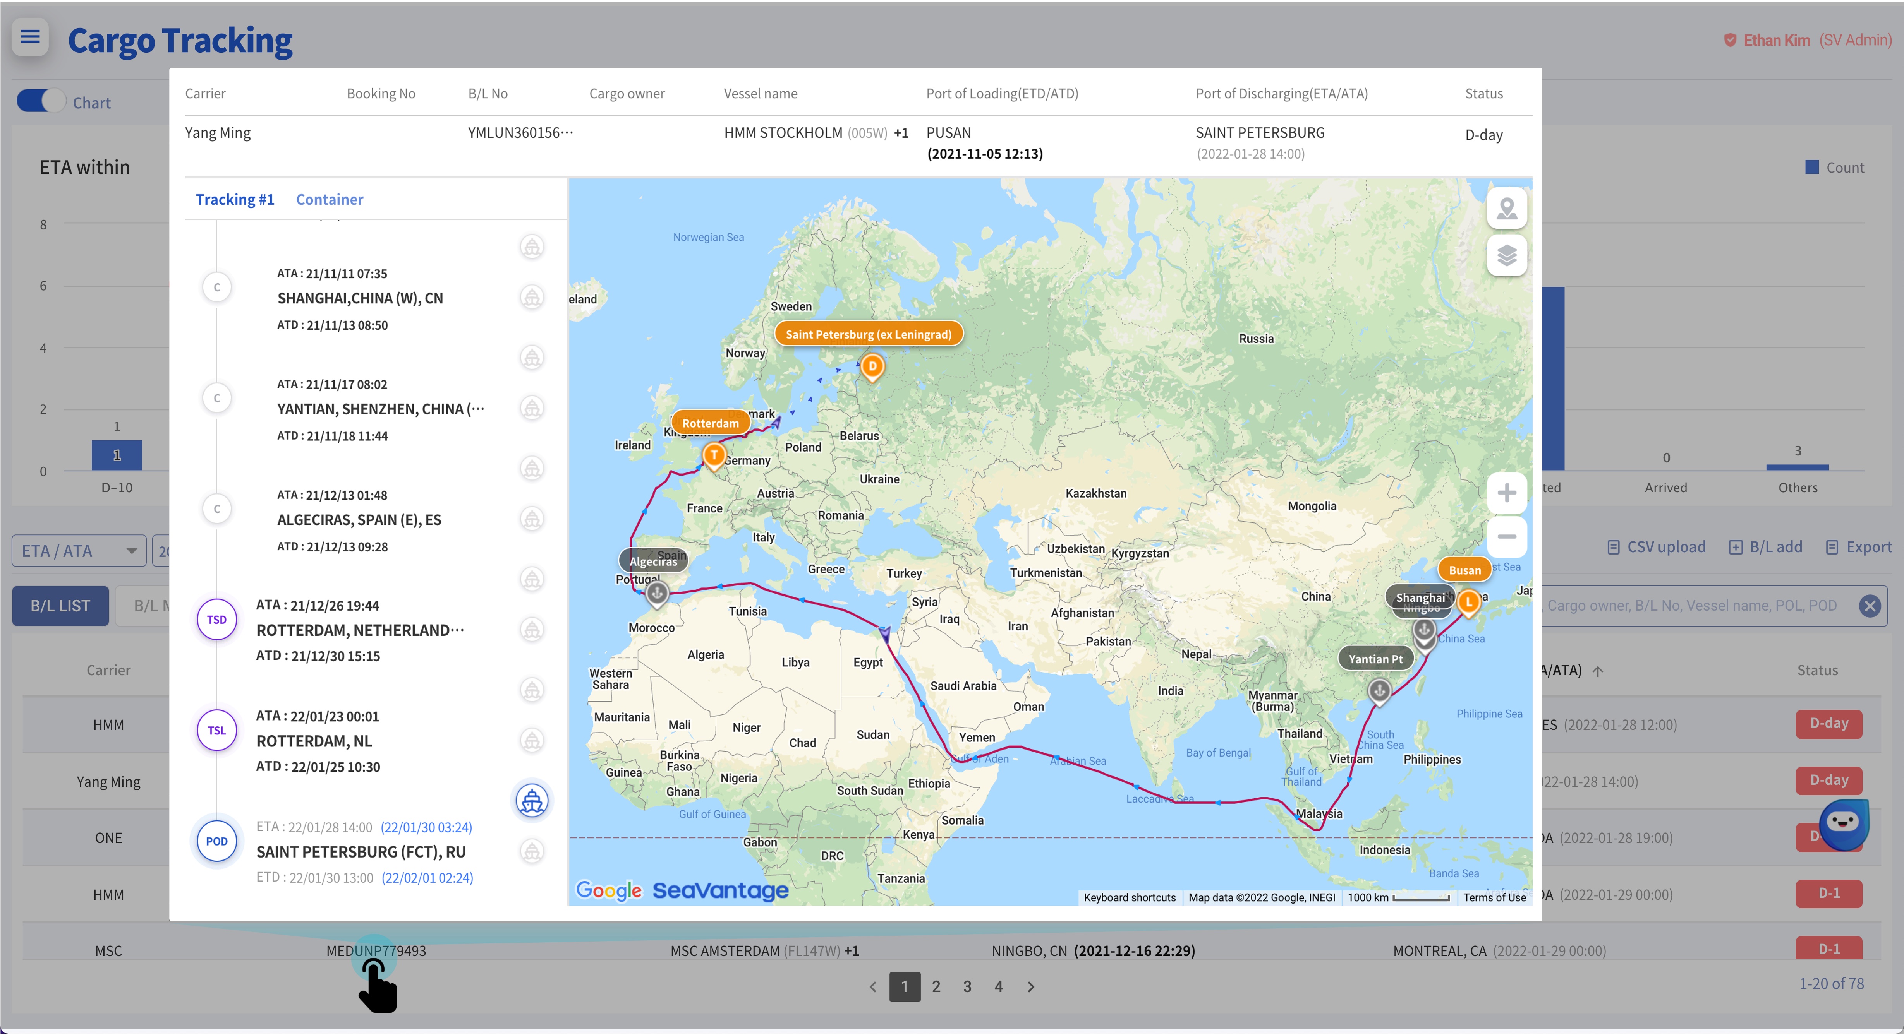The height and width of the screenshot is (1034, 1904).
Task: Click the highlighted blue vessel icon
Action: [x=532, y=801]
